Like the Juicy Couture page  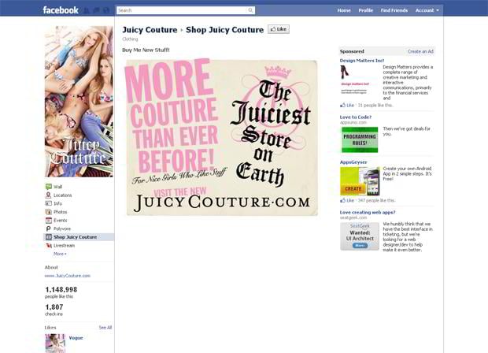coord(279,29)
